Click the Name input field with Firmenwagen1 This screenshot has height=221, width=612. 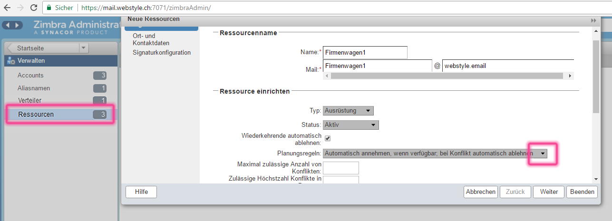click(x=365, y=52)
